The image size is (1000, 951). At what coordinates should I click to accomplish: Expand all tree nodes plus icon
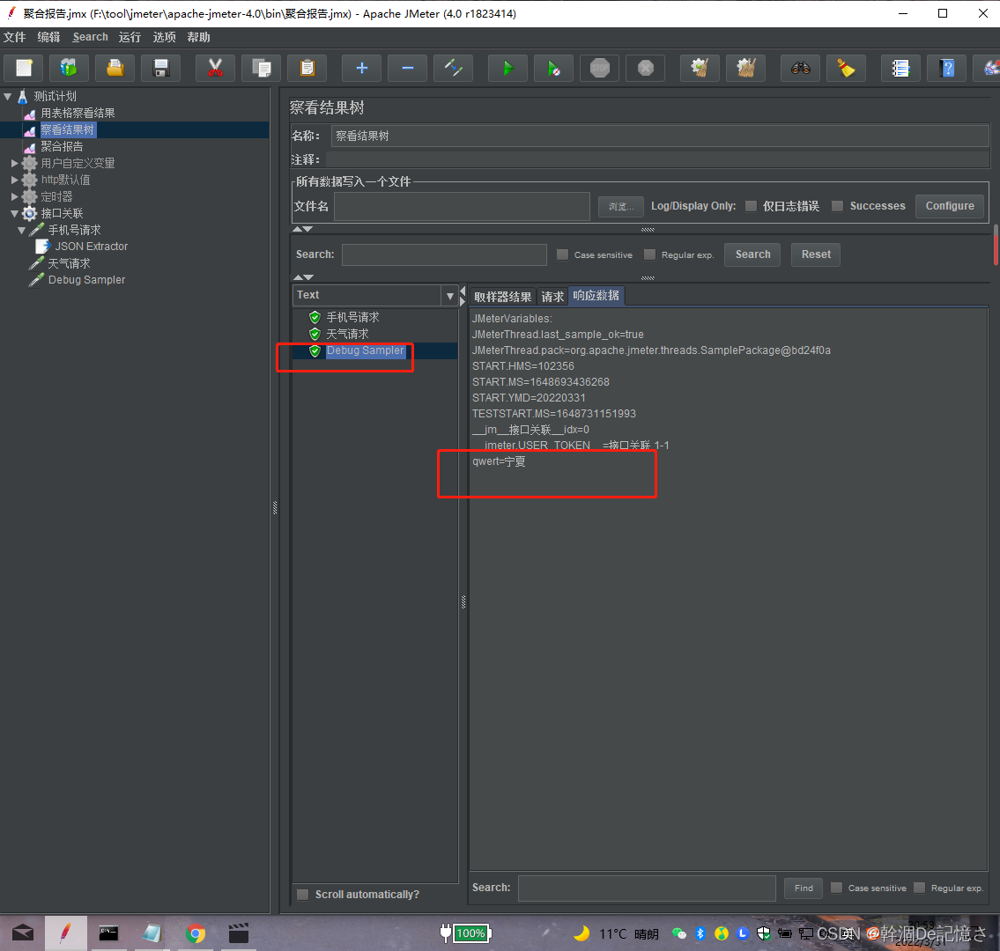tap(361, 68)
